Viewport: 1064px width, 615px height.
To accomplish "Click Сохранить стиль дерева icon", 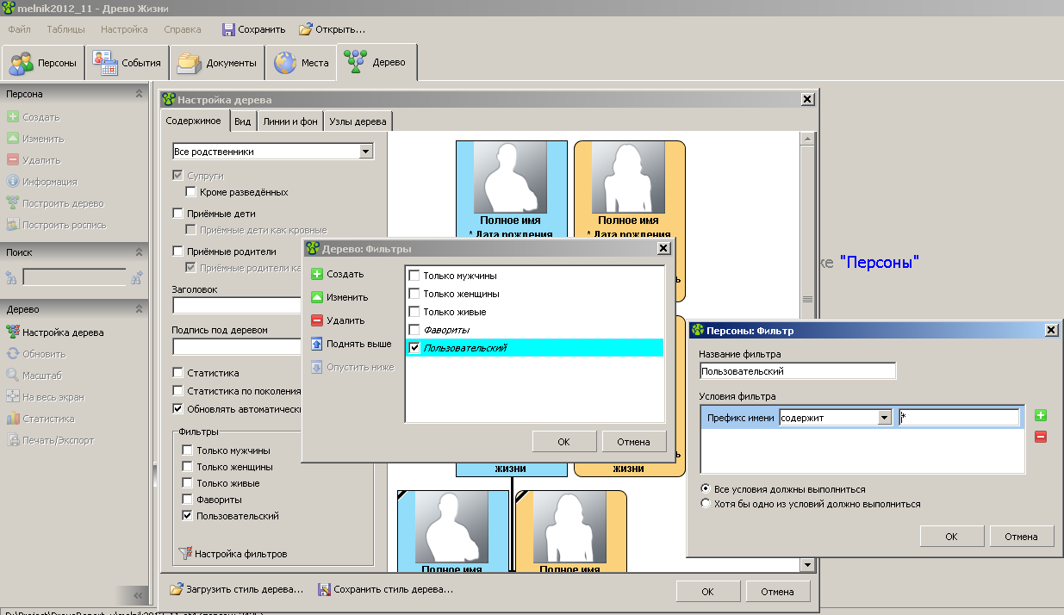I will [x=325, y=590].
